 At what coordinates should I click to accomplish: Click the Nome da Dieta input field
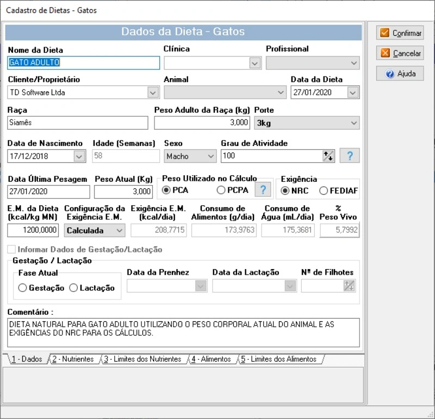coord(84,62)
